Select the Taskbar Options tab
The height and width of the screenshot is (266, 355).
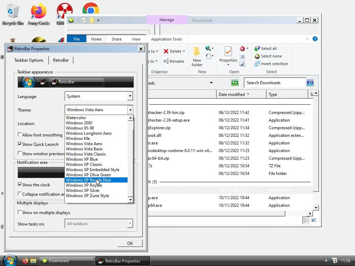pos(29,60)
